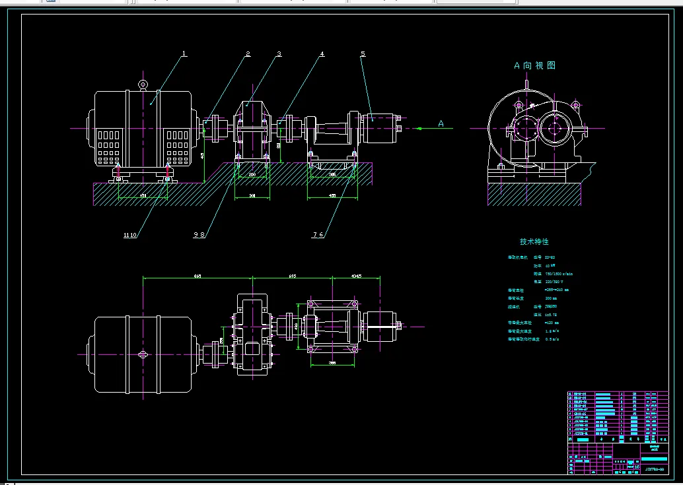
Task: Click the '9 8' callout label
Action: coord(199,235)
